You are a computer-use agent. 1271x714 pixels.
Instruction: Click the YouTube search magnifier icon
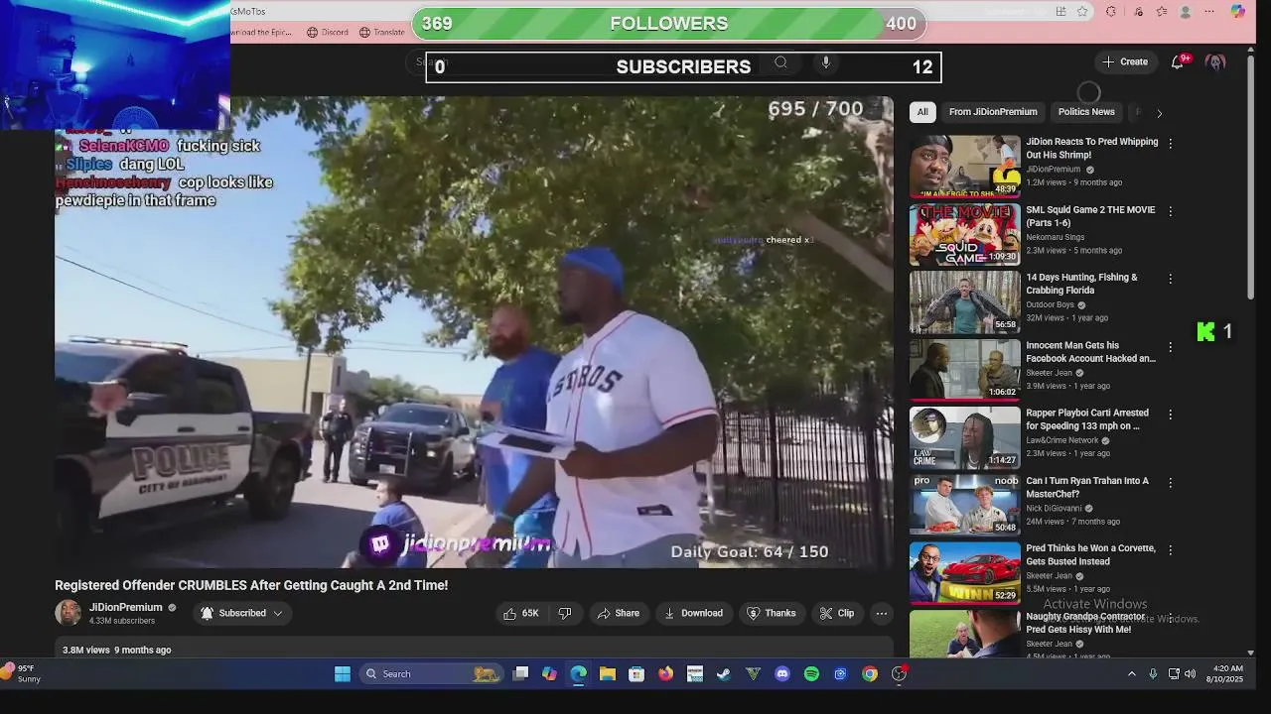(x=780, y=61)
